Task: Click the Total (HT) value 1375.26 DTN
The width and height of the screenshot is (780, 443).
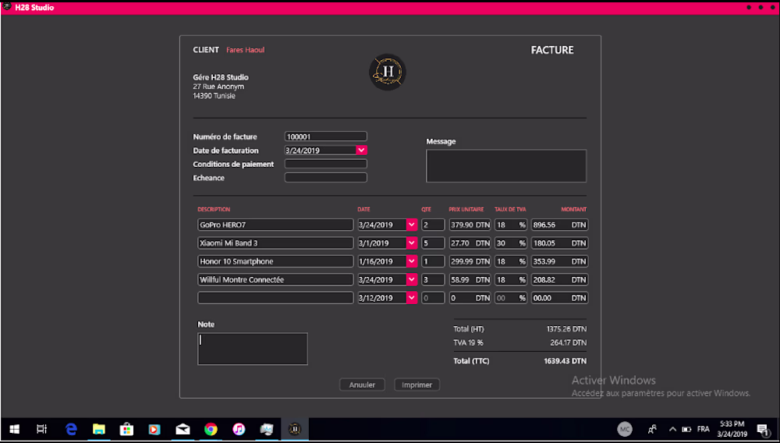Action: pyautogui.click(x=566, y=329)
